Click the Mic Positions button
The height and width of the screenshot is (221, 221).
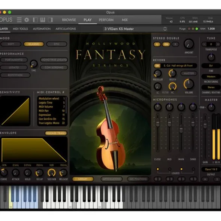[x=138, y=179]
